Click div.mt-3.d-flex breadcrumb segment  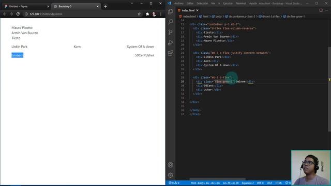click(x=271, y=16)
